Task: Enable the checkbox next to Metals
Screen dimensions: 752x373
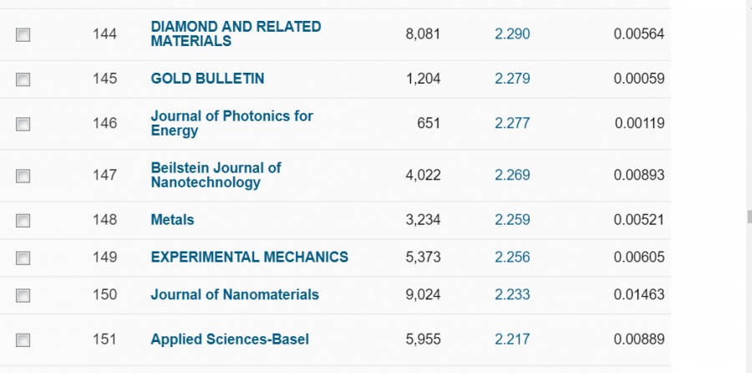Action: point(23,221)
